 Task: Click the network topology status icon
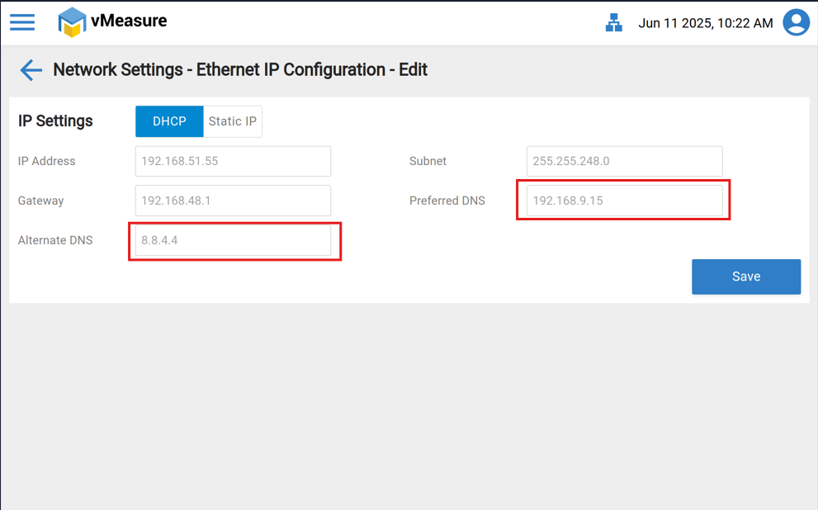(613, 23)
